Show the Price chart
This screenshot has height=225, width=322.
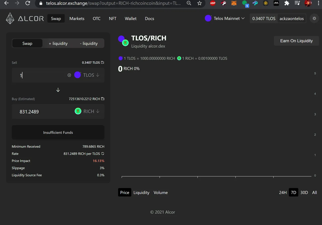coord(125,193)
